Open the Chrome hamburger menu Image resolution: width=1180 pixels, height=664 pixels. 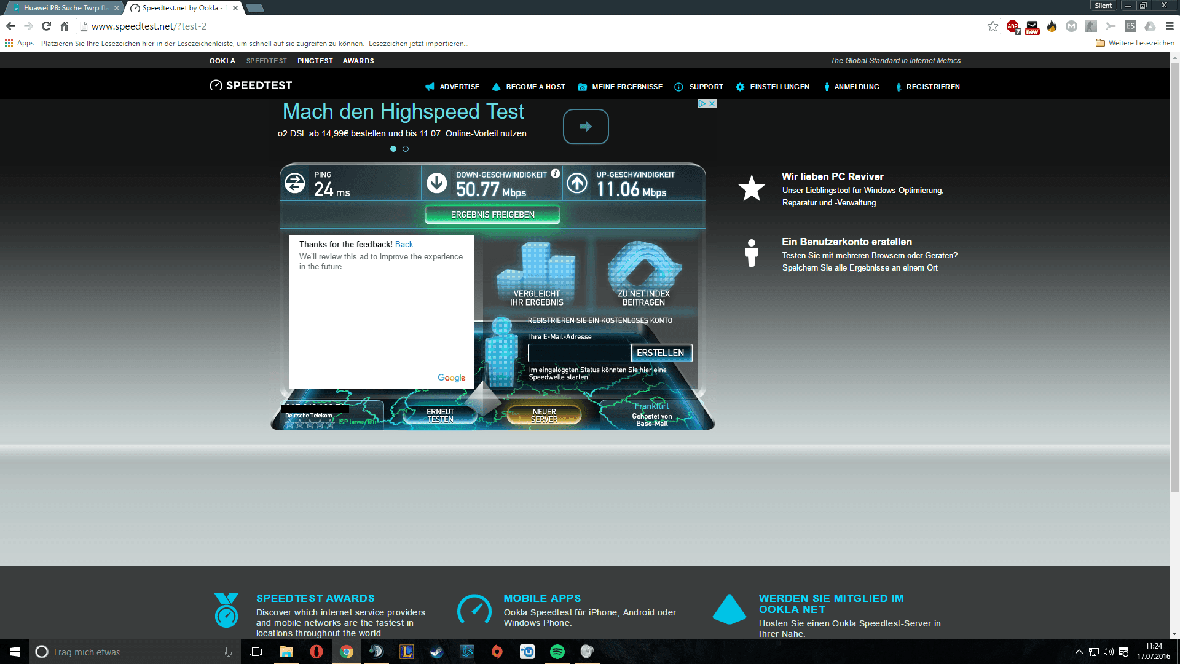tap(1170, 26)
